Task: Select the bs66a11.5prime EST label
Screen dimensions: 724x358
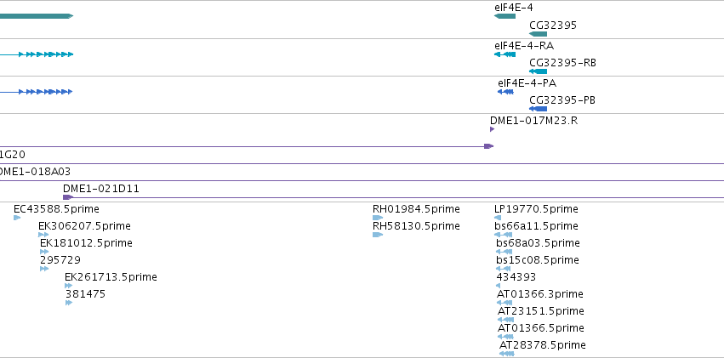Action: tap(536, 226)
